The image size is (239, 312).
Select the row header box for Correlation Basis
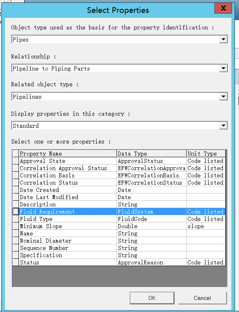[16, 175]
